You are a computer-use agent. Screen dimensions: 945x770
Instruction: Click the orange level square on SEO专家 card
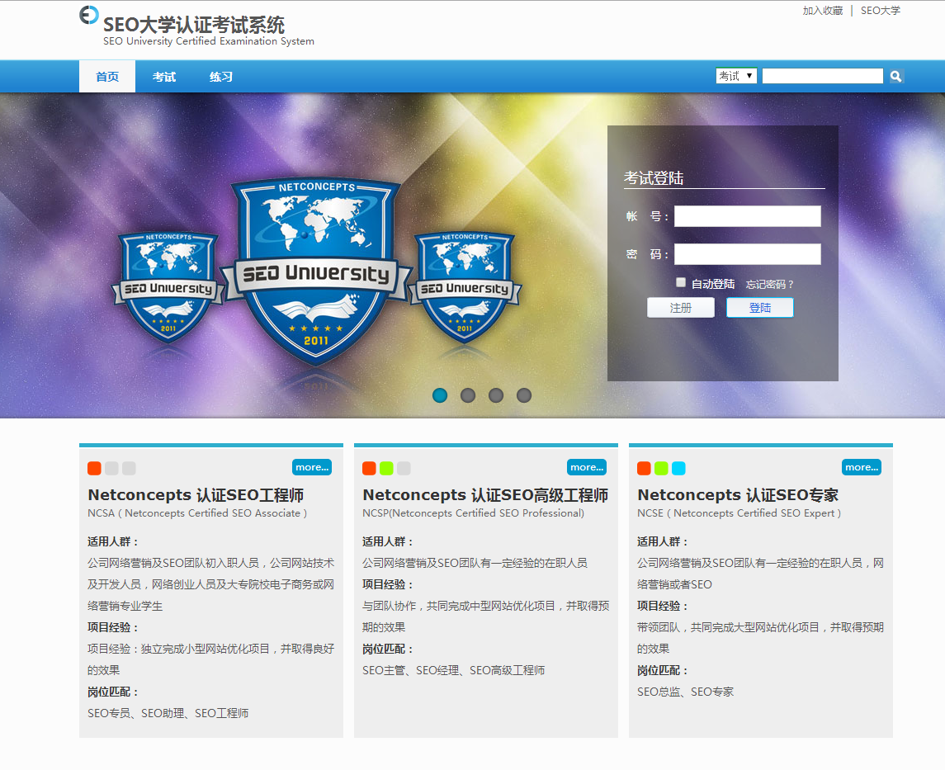tap(644, 468)
